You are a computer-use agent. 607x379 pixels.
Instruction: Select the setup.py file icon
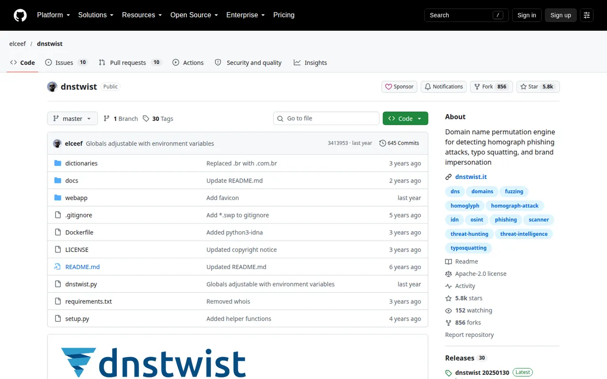(x=58, y=319)
